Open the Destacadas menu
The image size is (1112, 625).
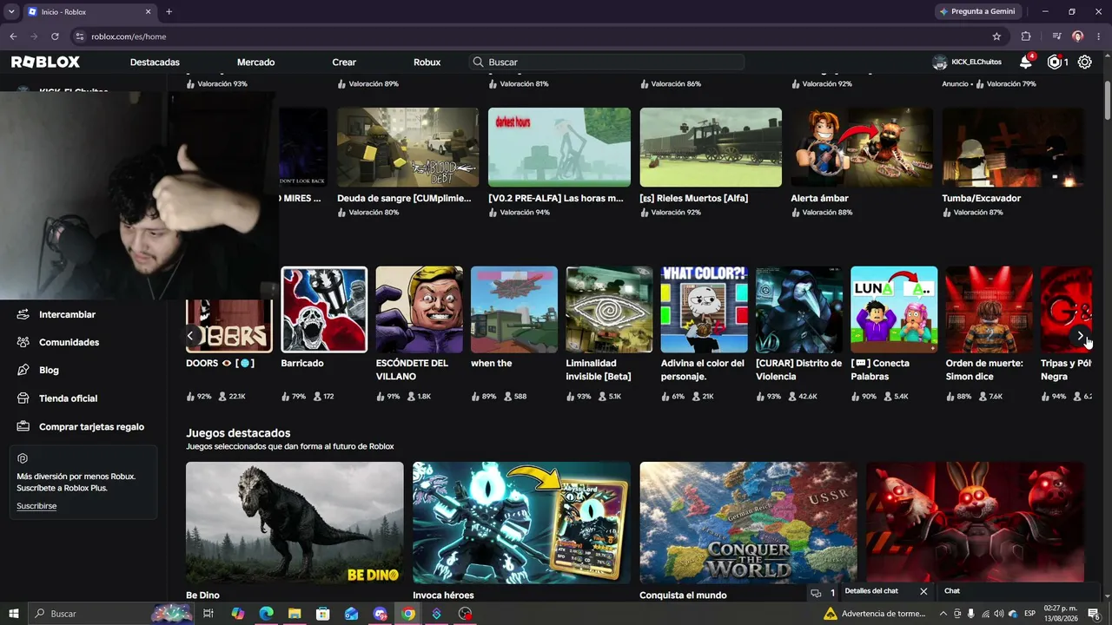tap(155, 62)
